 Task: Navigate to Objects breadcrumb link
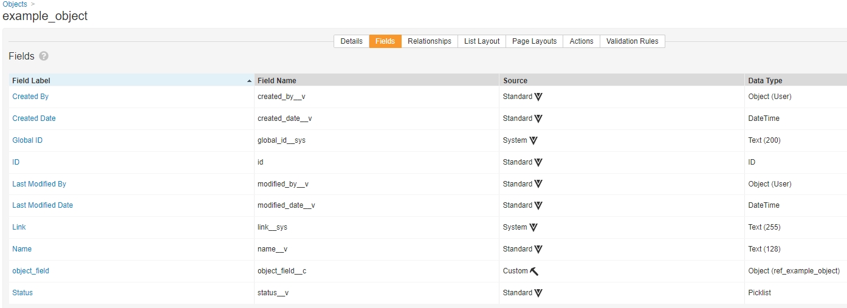coord(15,4)
